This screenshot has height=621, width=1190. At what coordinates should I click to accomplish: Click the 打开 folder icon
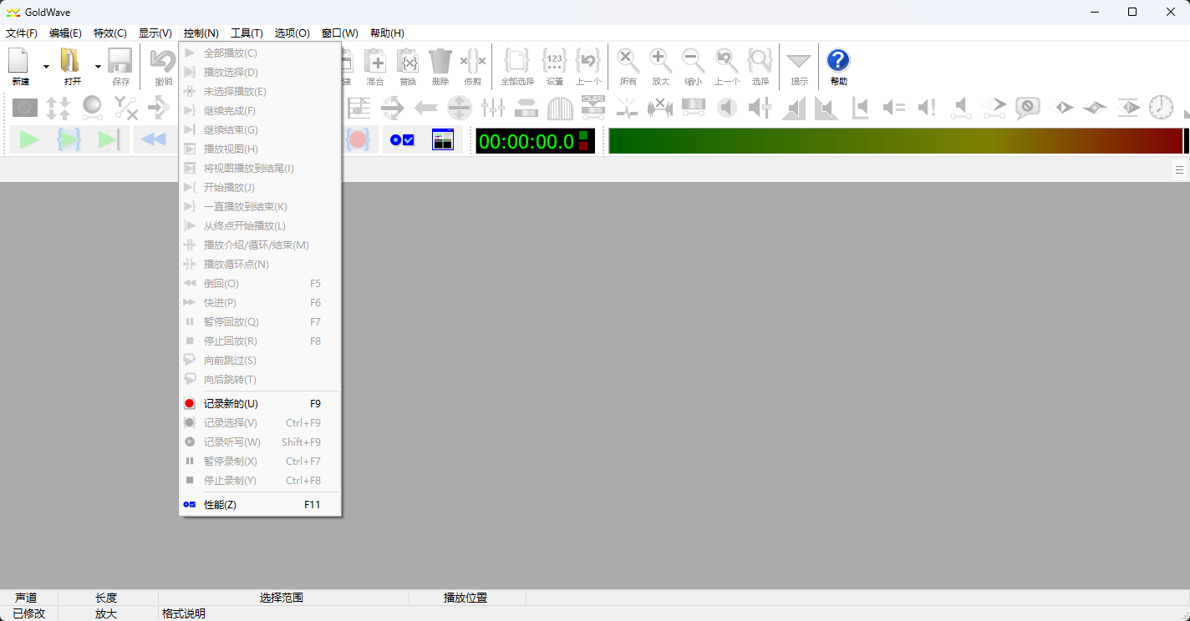coord(72,62)
